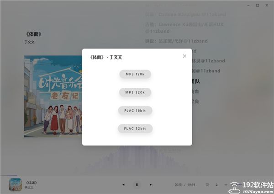The width and height of the screenshot is (274, 194).
Task: Minimize the music player window
Action: tap(248, 5)
